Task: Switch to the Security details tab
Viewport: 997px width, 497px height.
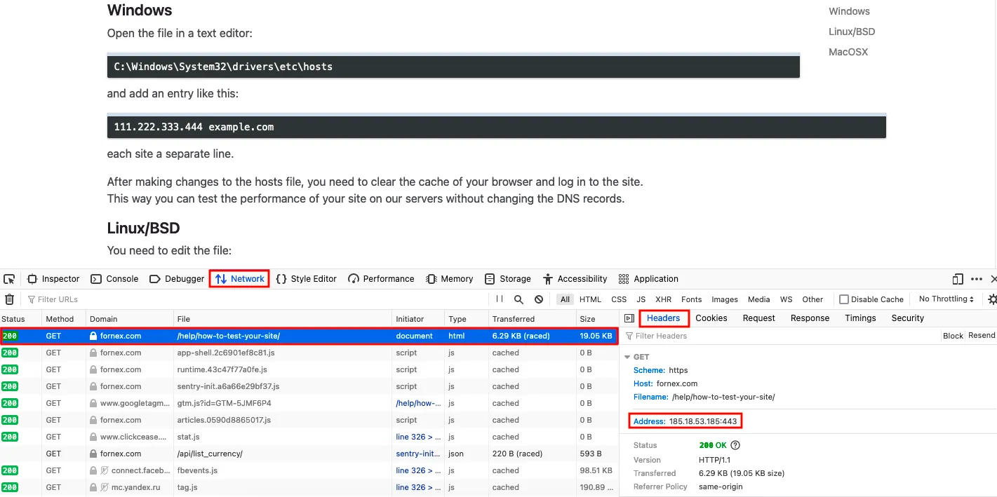Action: pyautogui.click(x=908, y=318)
